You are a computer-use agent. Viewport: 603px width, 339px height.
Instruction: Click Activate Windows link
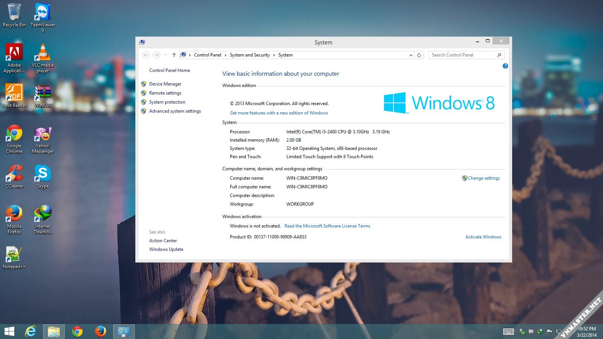coord(483,237)
